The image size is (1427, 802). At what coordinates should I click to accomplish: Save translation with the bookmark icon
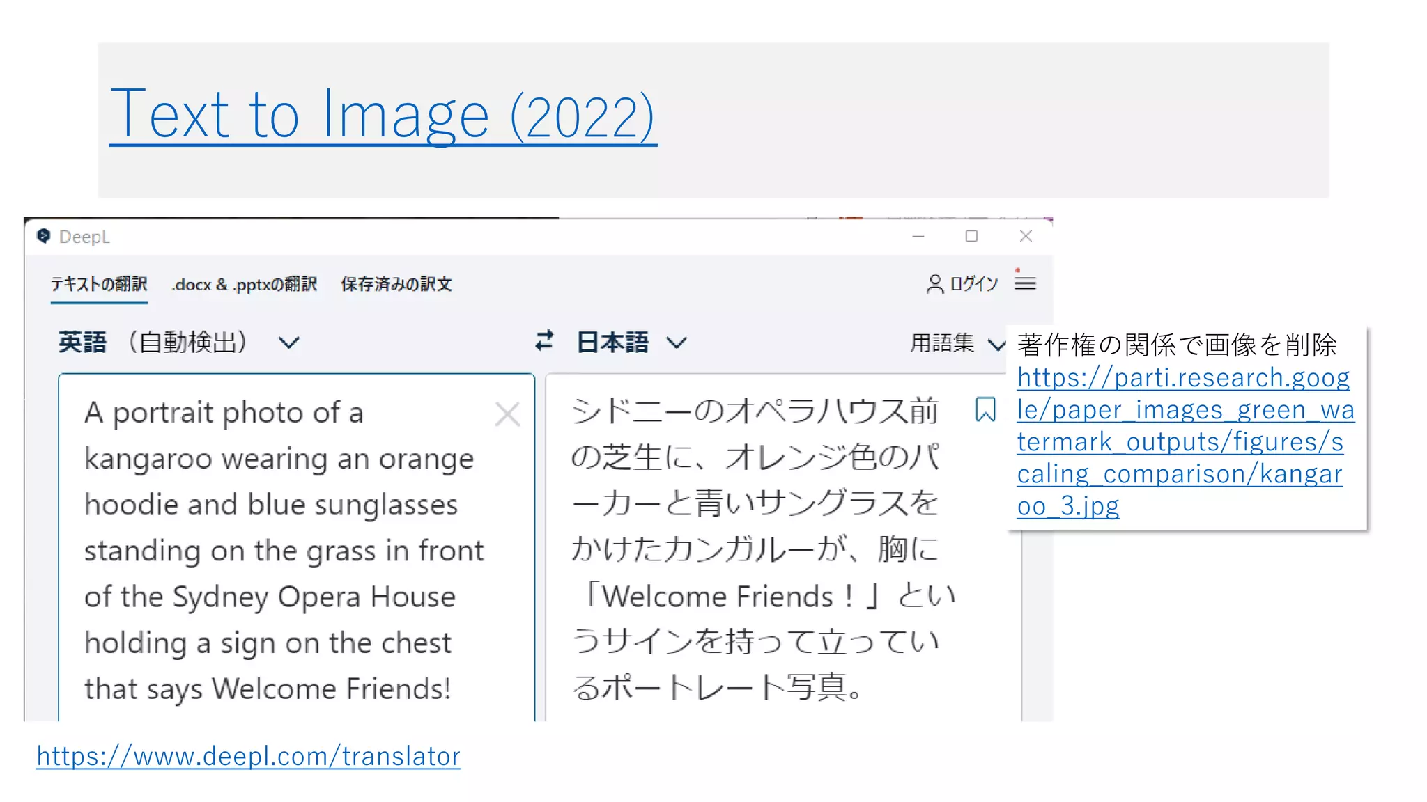[985, 409]
